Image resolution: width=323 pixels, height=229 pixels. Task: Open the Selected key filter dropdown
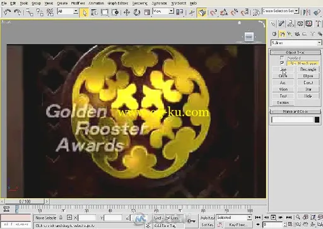pos(234,218)
